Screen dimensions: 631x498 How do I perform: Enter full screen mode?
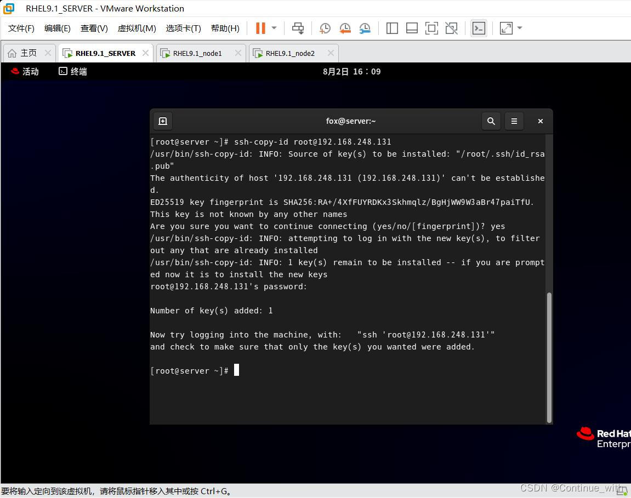(x=431, y=28)
